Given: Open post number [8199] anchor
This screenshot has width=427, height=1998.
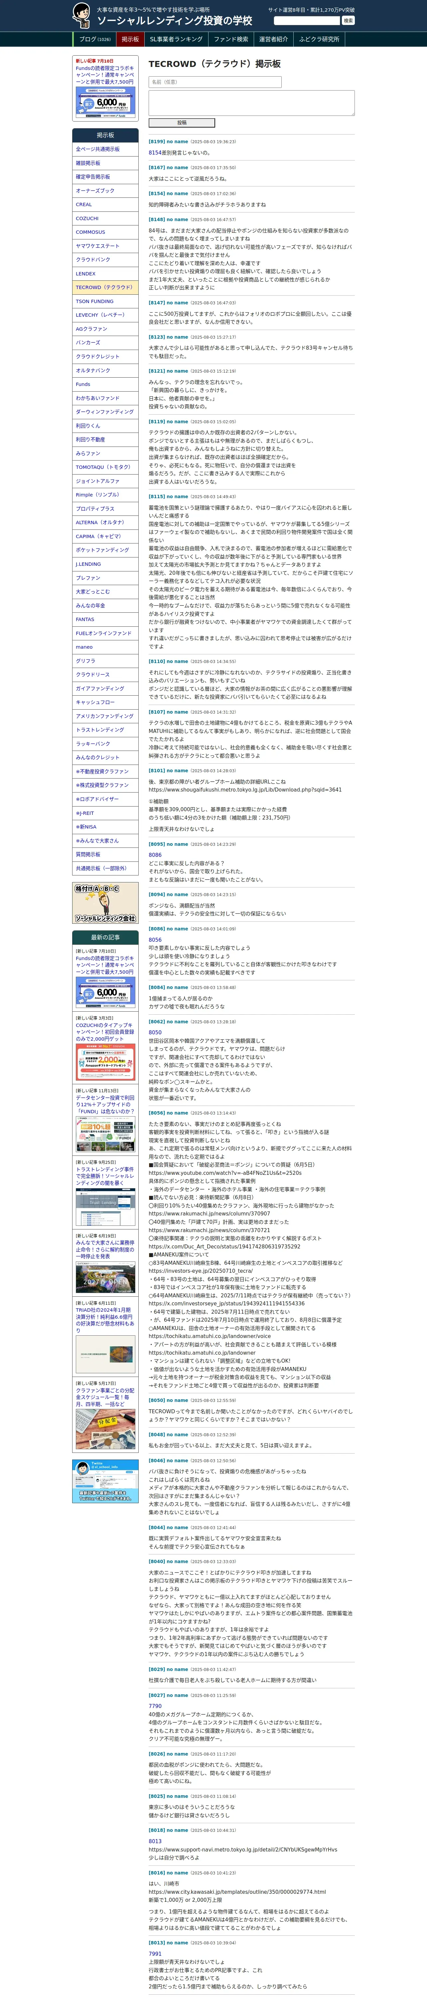Looking at the screenshot, I should [x=157, y=142].
